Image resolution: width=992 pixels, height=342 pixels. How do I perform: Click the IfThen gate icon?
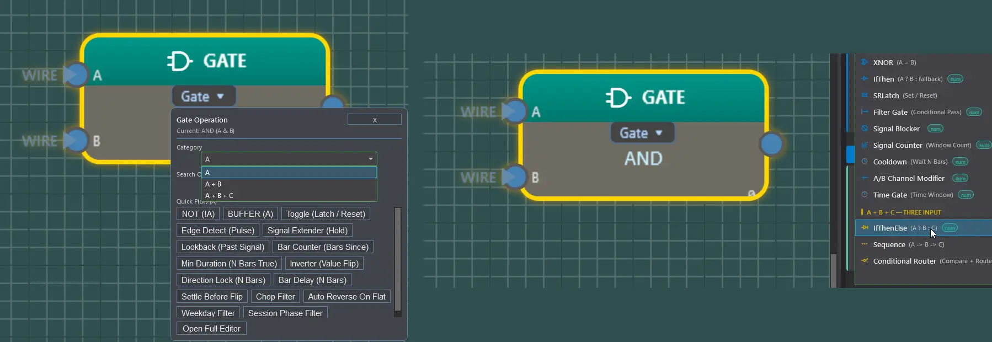[865, 79]
